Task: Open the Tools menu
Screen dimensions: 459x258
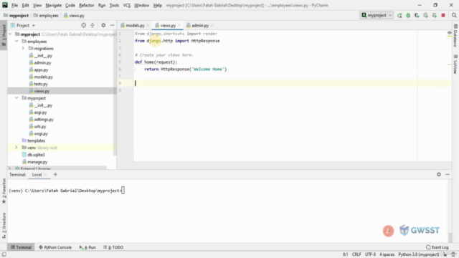Action: pyautogui.click(x=114, y=5)
